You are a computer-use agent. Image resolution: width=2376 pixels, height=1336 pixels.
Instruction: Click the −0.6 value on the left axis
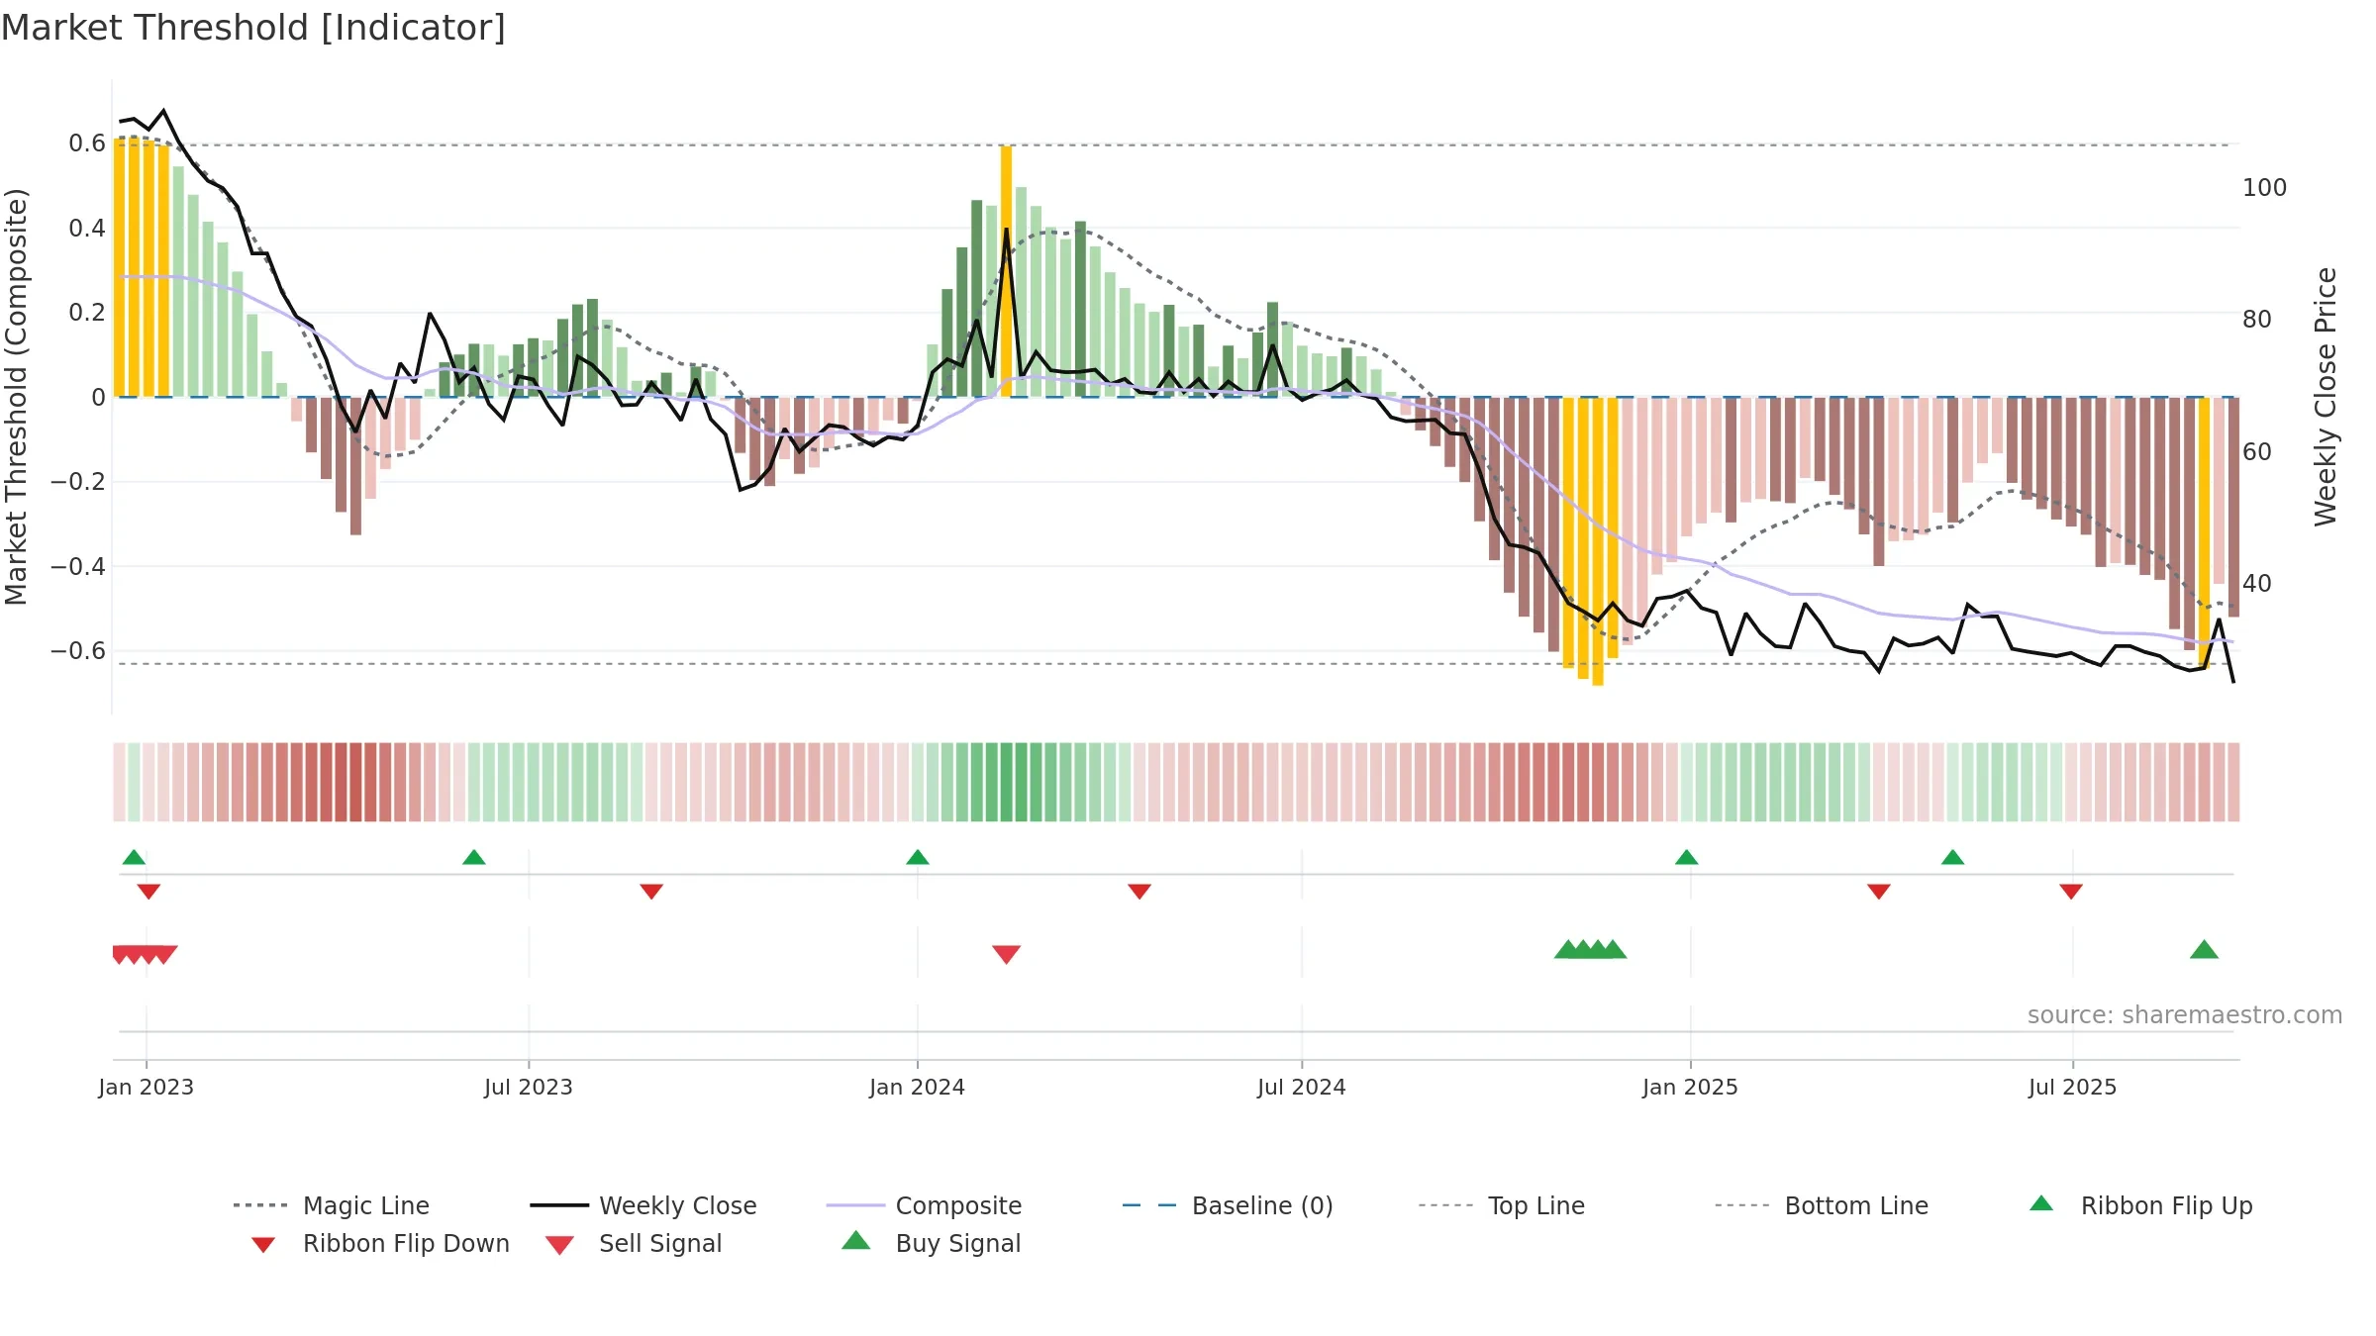tap(78, 650)
